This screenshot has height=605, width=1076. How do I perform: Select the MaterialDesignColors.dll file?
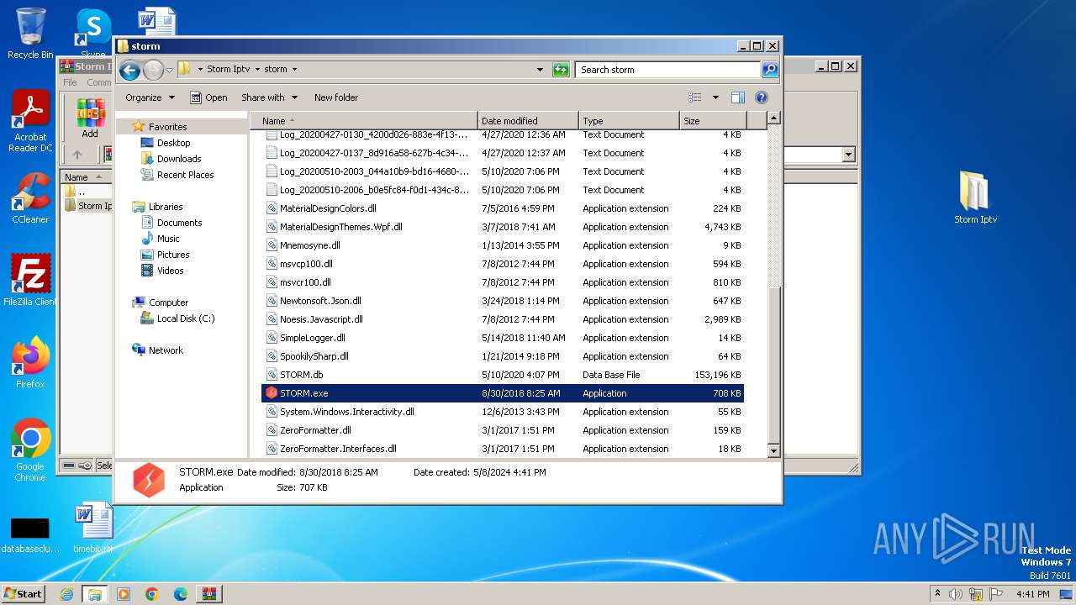pyautogui.click(x=503, y=208)
